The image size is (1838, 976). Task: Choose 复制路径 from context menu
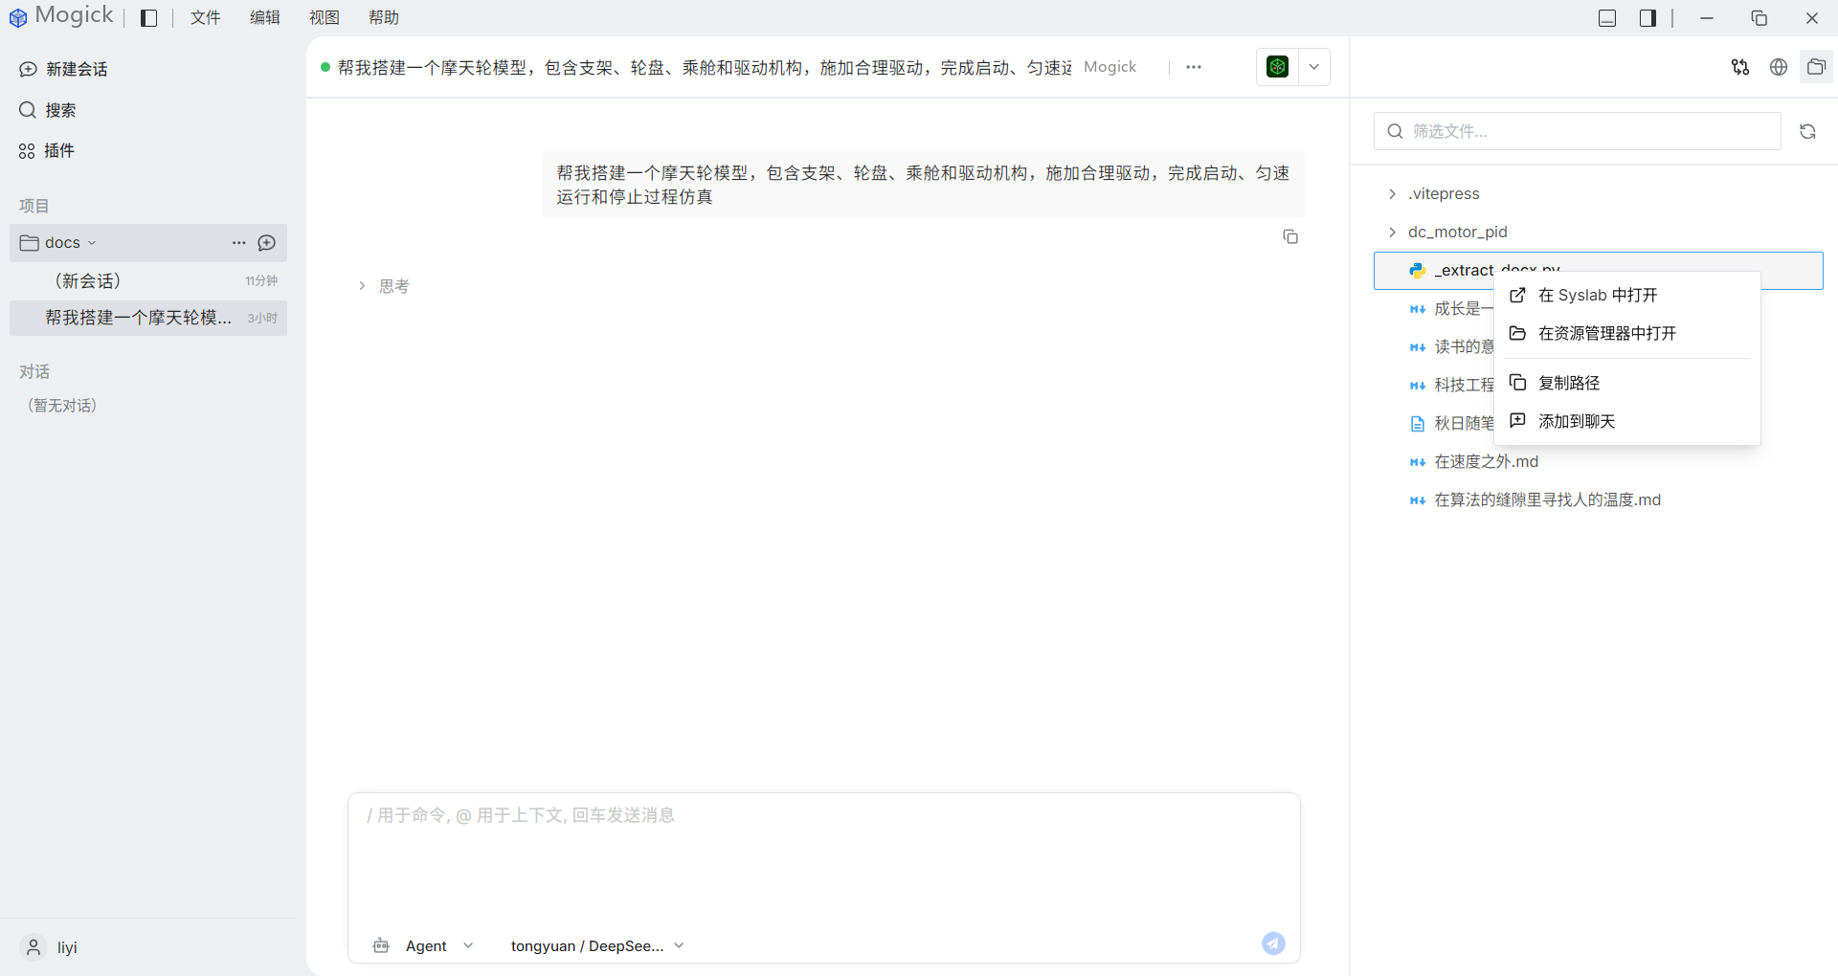tap(1626, 383)
